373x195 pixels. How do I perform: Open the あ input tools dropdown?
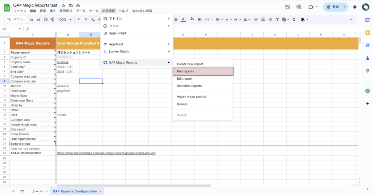(x=305, y=20)
